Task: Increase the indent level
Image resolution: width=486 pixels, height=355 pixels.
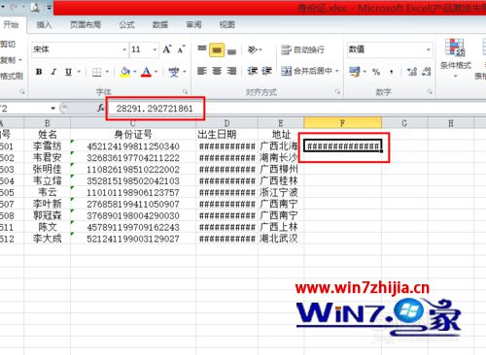Action: click(x=267, y=71)
